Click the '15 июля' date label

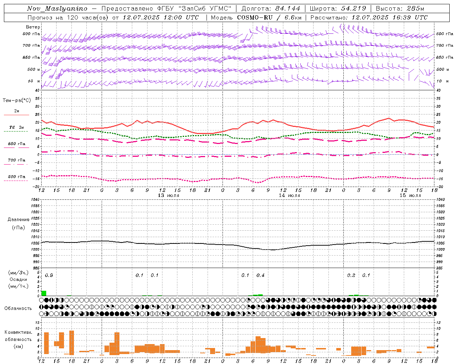tap(410, 196)
